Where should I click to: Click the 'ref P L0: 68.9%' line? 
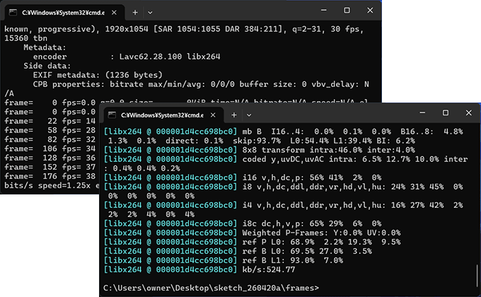coord(252,242)
